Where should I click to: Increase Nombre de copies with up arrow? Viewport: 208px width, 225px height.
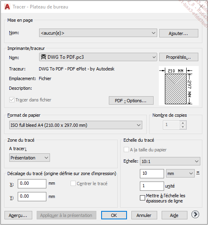tap(183, 123)
